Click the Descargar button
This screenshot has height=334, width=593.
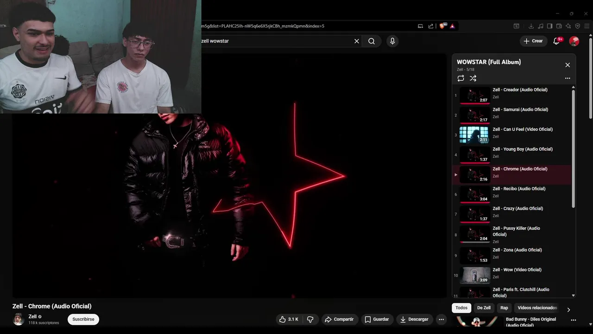pos(414,319)
